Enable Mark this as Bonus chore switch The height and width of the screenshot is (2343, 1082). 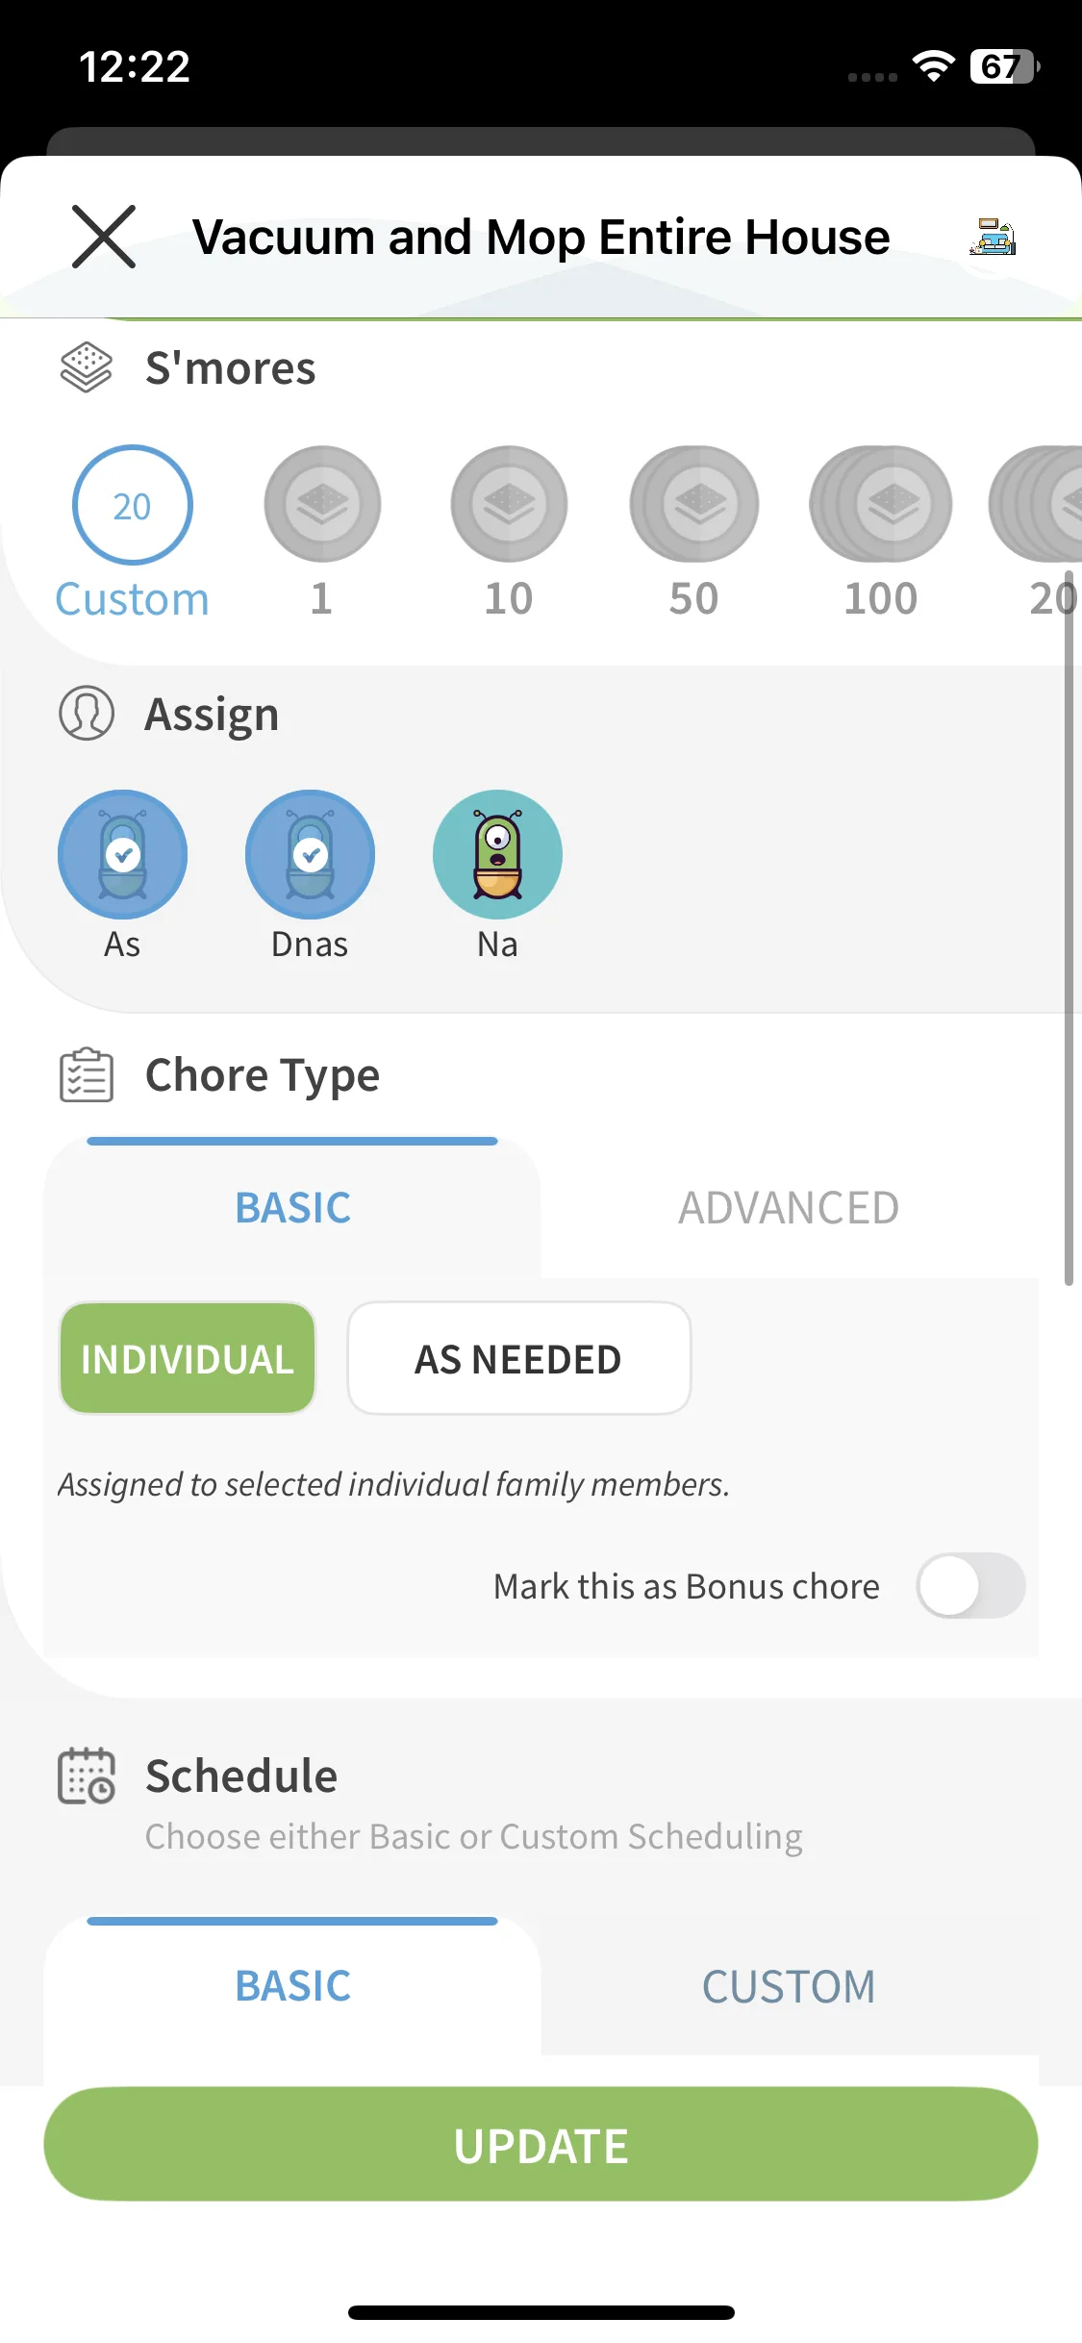(969, 1586)
